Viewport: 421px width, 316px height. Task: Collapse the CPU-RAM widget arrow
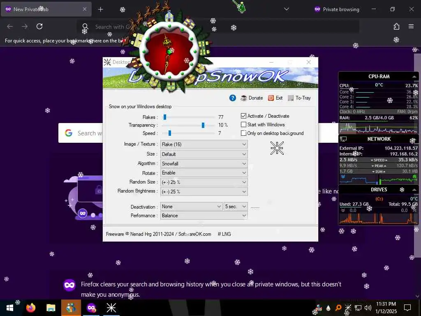coord(414,77)
